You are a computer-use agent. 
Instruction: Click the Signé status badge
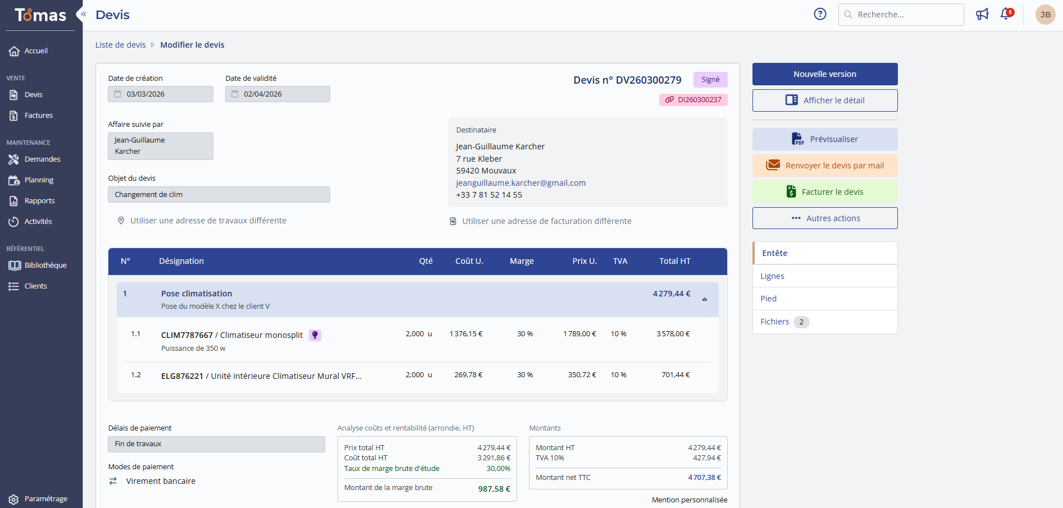710,80
